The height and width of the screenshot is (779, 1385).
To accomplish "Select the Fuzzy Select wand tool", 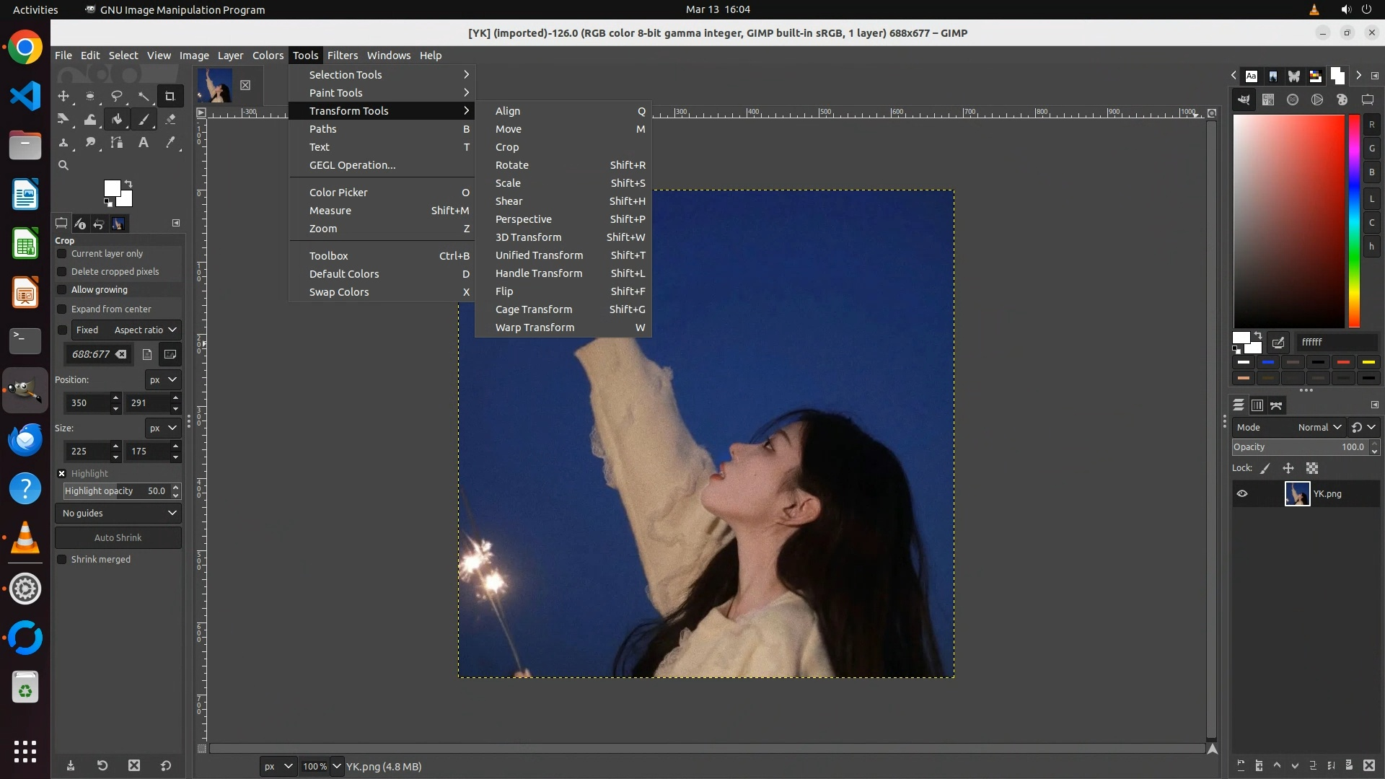I will [x=144, y=96].
